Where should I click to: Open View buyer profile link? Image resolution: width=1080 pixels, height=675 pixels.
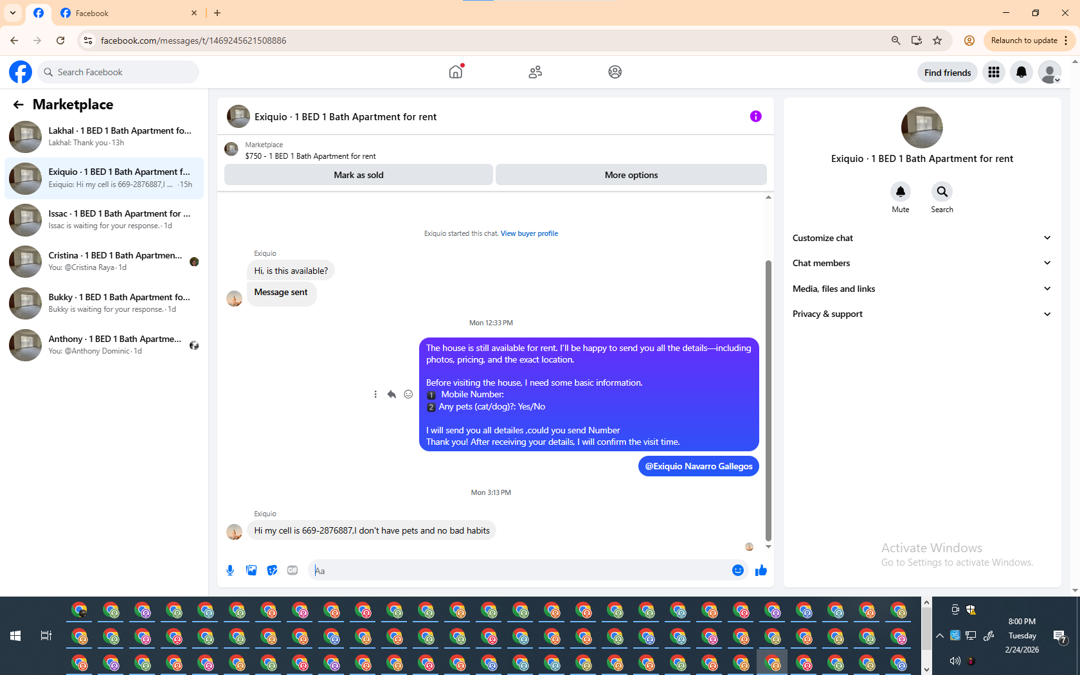click(529, 233)
